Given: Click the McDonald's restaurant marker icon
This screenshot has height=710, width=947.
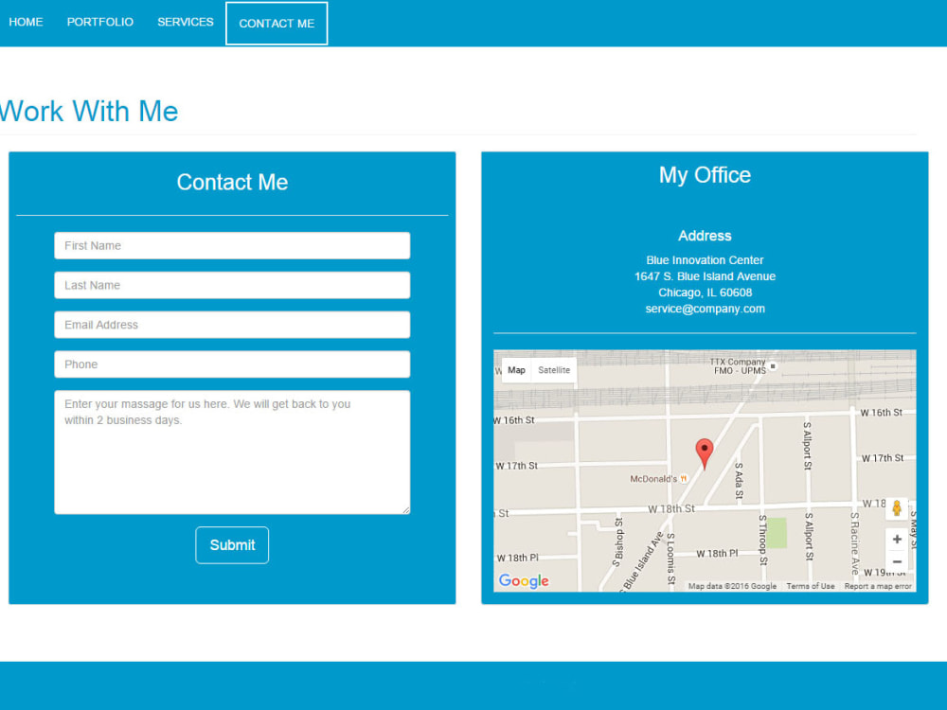Looking at the screenshot, I should [684, 479].
